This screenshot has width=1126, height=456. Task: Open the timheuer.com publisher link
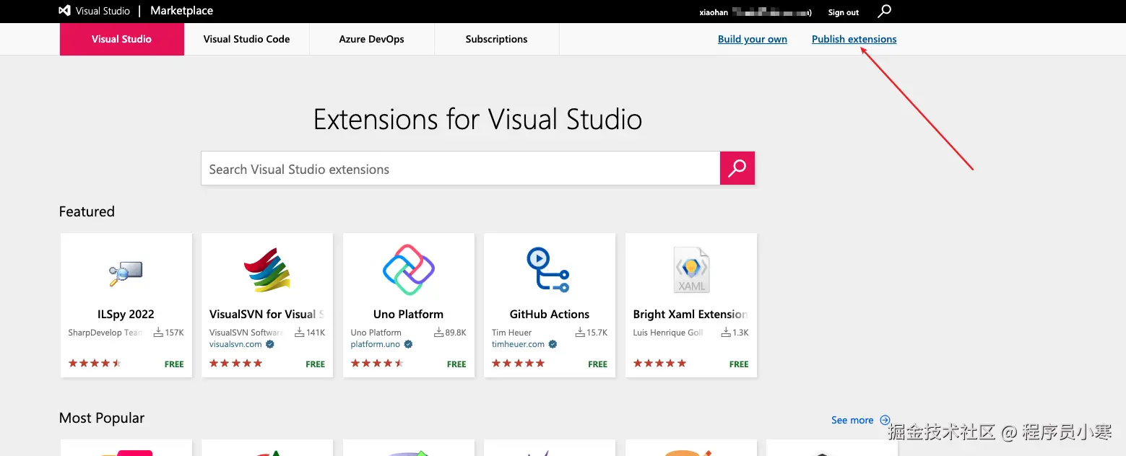click(518, 344)
